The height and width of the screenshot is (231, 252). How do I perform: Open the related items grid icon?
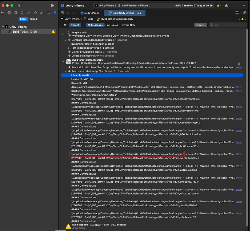pos(62,13)
